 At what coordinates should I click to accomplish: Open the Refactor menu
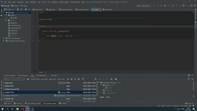pyautogui.click(x=33, y=2)
